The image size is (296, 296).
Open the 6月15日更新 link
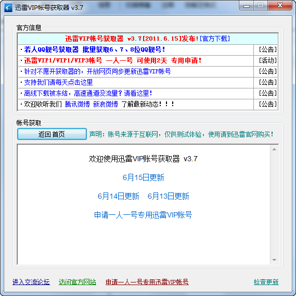pos(143,177)
